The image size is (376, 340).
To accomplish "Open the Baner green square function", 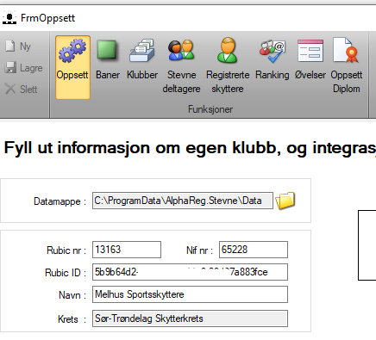I will [x=108, y=59].
